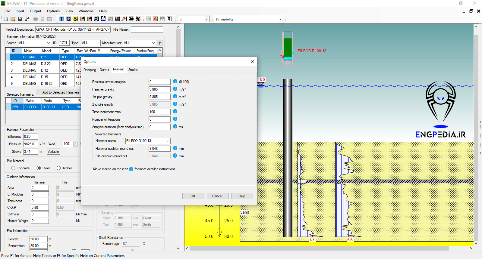Click the blue T toolbar icon
Image resolution: width=482 pixels, height=259 pixels.
[x=62, y=19]
